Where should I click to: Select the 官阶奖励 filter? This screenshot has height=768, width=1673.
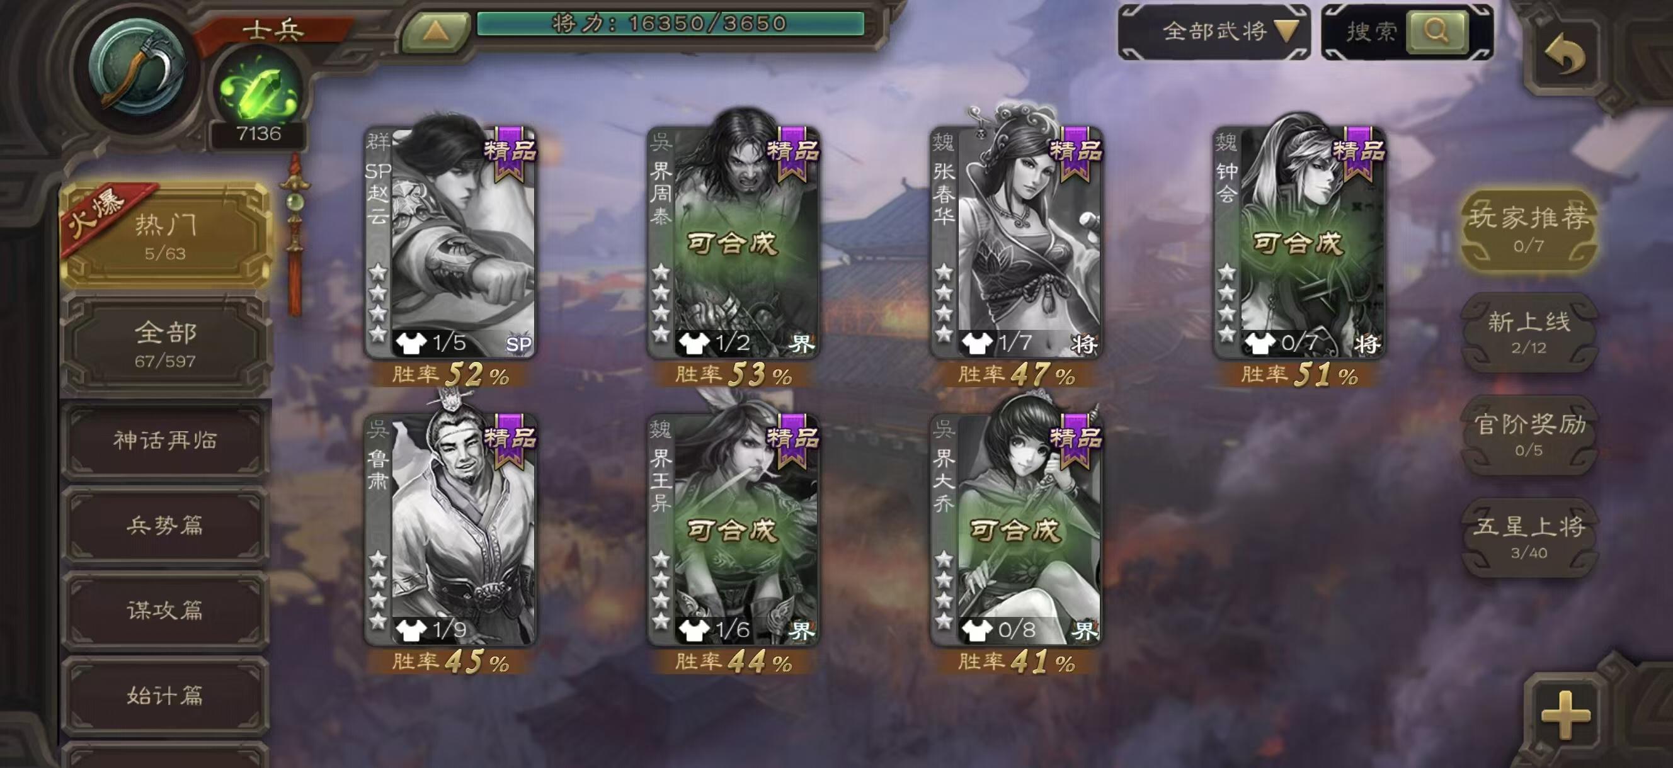(1528, 435)
